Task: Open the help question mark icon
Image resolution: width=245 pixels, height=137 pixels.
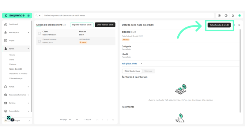Action: click(240, 16)
